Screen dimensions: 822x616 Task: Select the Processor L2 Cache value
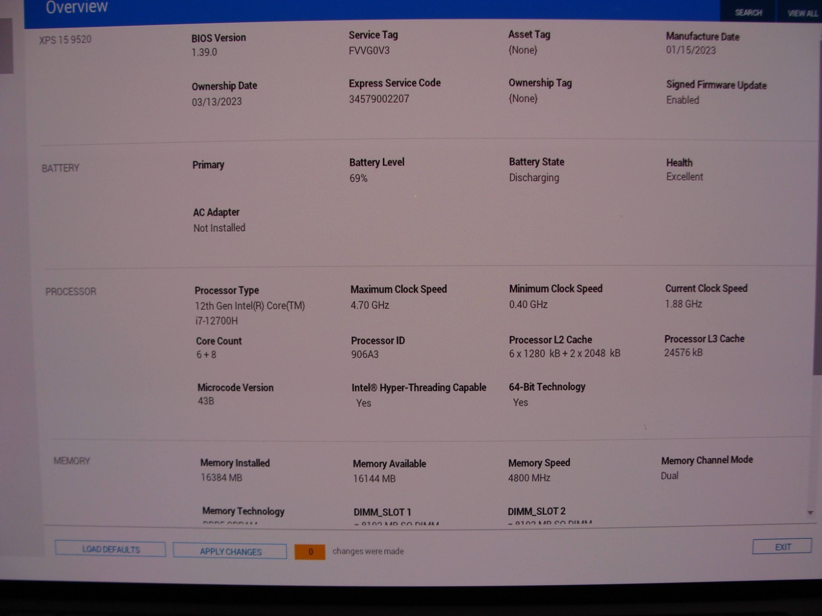(565, 353)
